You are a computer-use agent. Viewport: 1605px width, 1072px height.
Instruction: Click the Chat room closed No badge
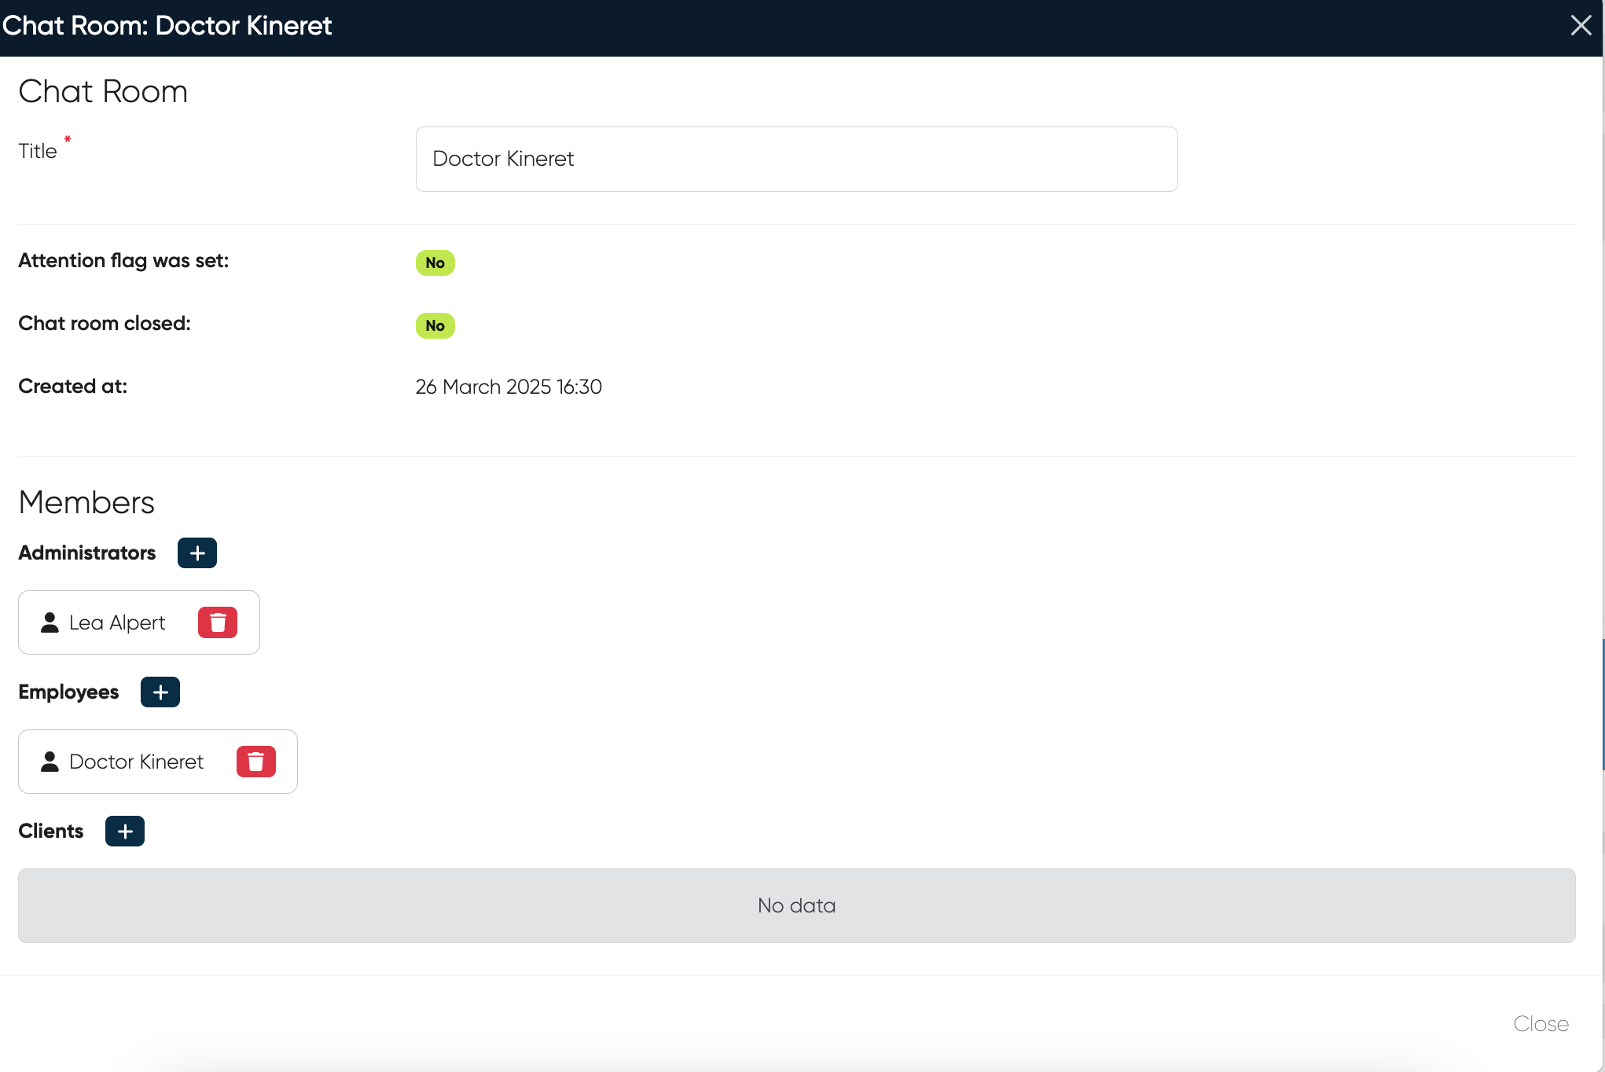point(435,325)
